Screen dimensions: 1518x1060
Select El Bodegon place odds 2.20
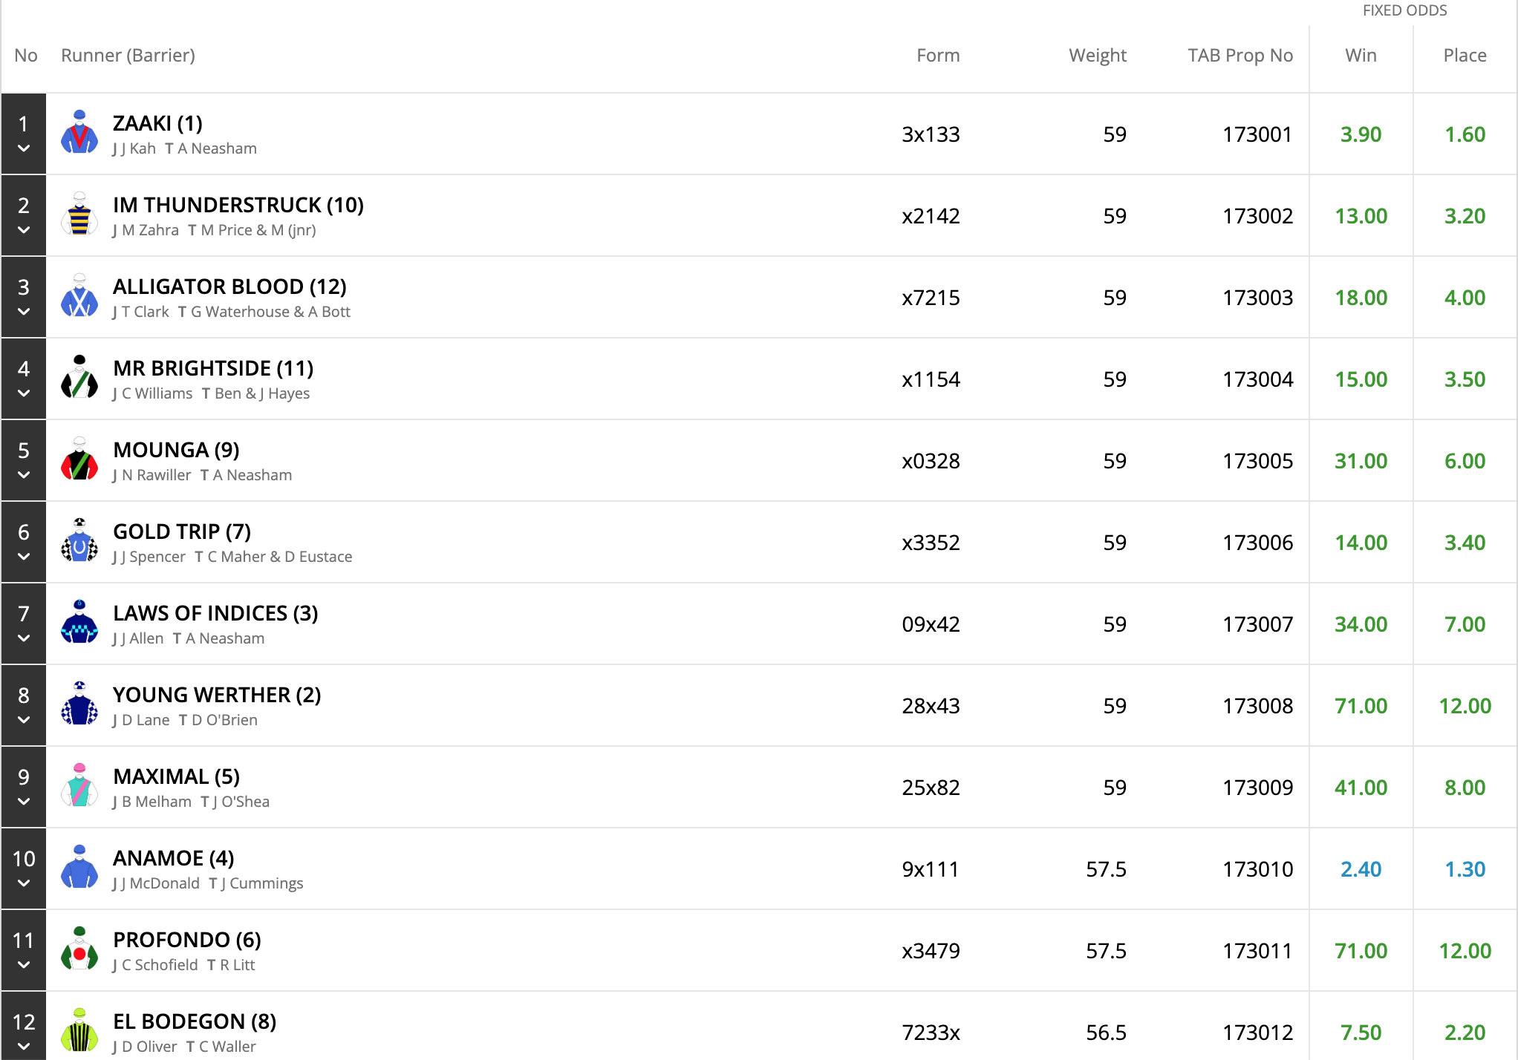coord(1465,1033)
